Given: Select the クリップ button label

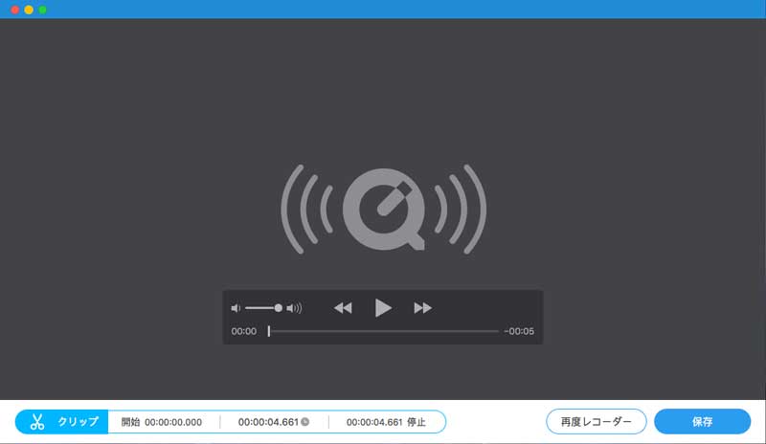Looking at the screenshot, I should [x=79, y=422].
